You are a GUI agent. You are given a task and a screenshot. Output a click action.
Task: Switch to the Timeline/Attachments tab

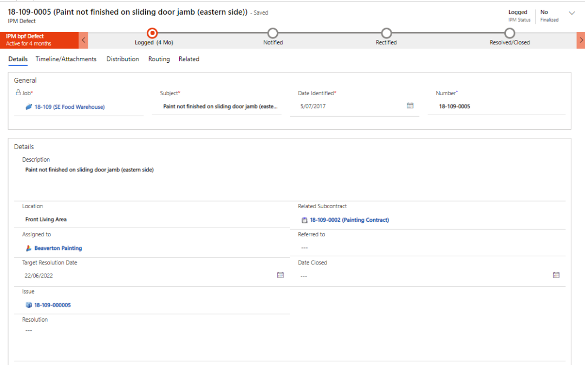coord(66,59)
